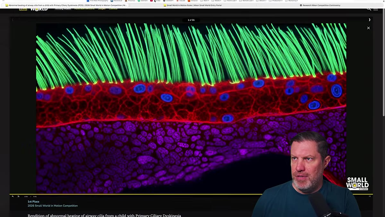385x217 pixels.
Task: Close the lightbox with the X
Action: [368, 28]
